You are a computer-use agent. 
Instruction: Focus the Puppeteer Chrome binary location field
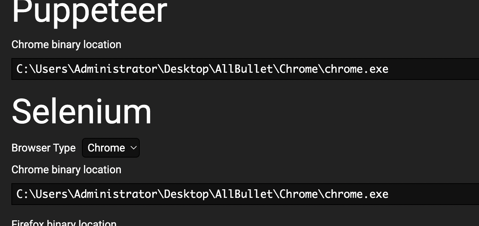click(245, 69)
